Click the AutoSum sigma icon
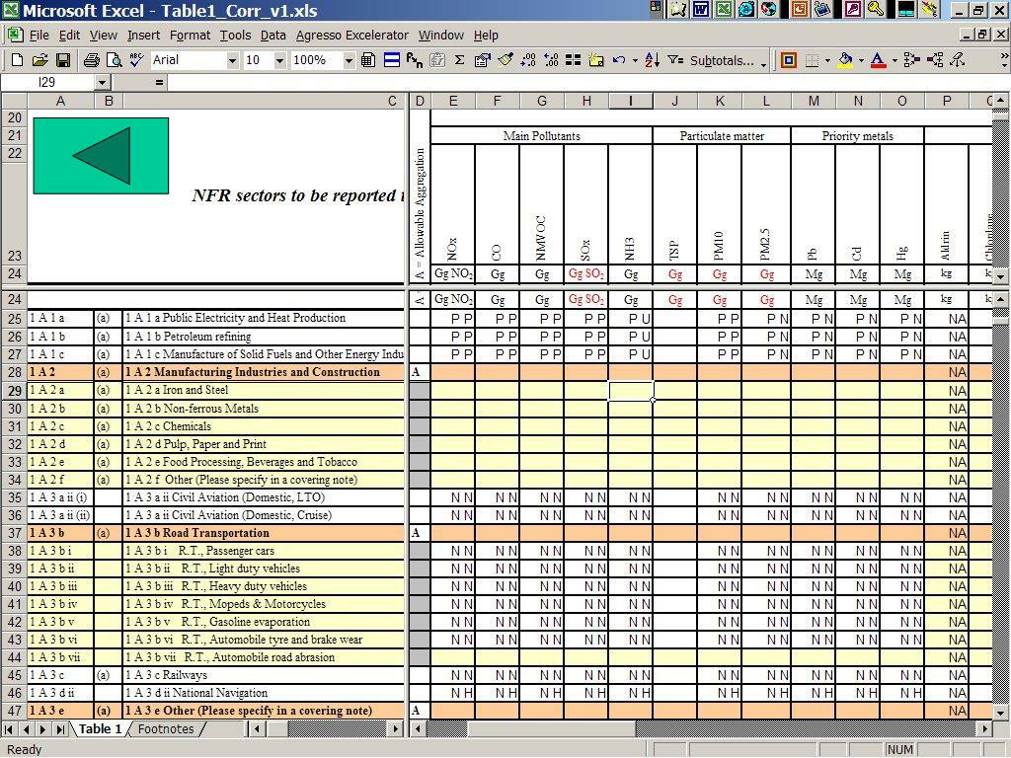This screenshot has width=1011, height=758. tap(460, 60)
